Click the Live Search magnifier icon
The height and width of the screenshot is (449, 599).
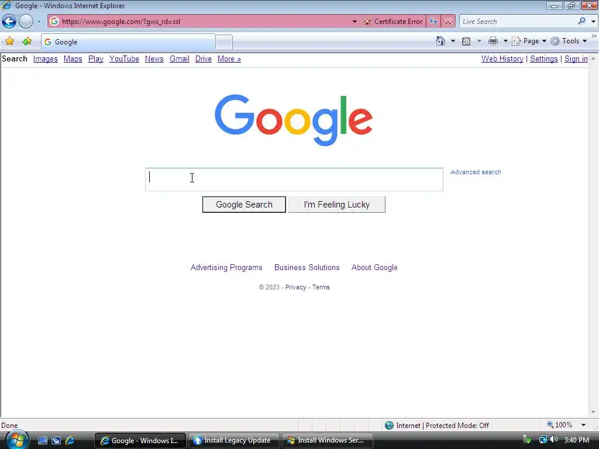(581, 21)
